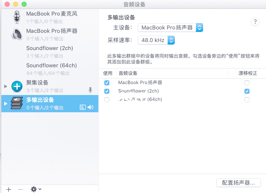Image resolution: width=266 pixels, height=193 pixels.
Task: Open the gear actions menu
Action: (x=36, y=189)
